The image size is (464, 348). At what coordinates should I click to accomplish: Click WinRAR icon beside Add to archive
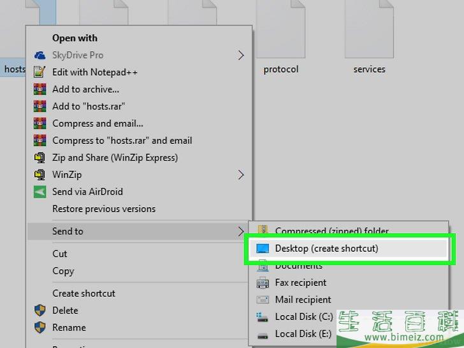pos(40,89)
